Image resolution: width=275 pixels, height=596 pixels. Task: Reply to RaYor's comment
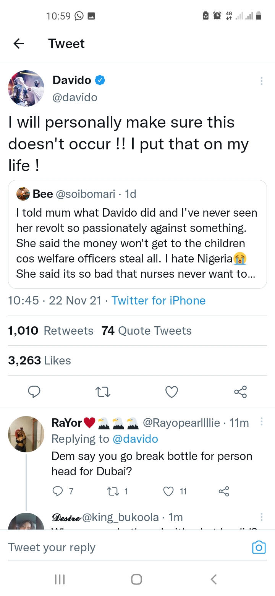pyautogui.click(x=57, y=491)
